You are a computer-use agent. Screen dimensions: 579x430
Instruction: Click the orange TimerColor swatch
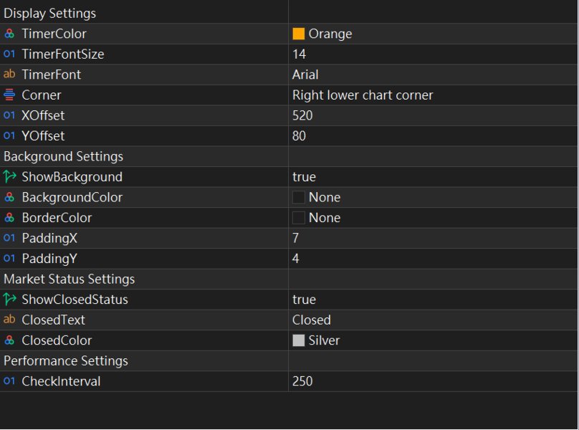298,34
